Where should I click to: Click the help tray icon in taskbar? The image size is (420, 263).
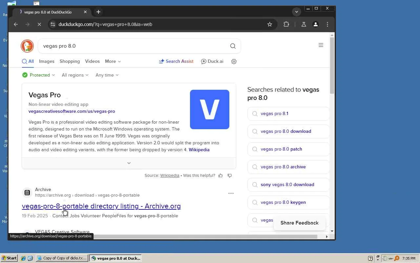[370, 258]
